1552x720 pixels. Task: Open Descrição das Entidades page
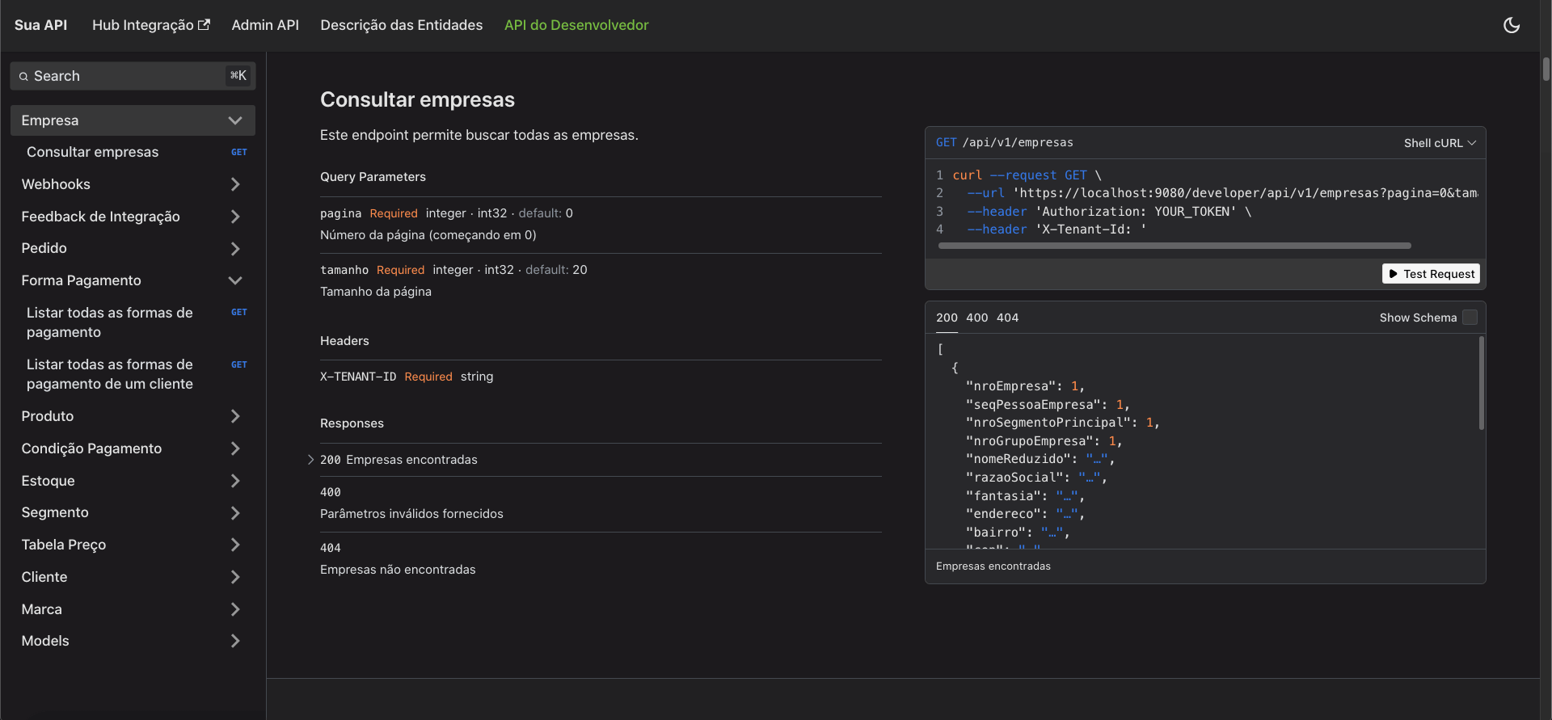tap(401, 25)
